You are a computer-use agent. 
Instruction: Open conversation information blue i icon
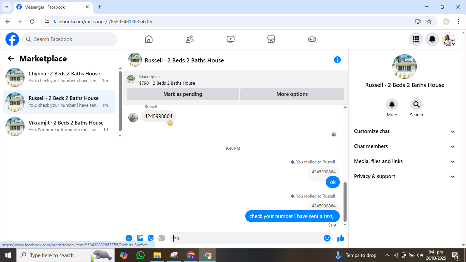point(337,60)
